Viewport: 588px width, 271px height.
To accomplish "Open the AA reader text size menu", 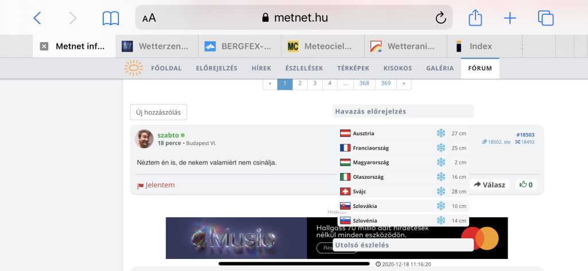I will pos(149,18).
